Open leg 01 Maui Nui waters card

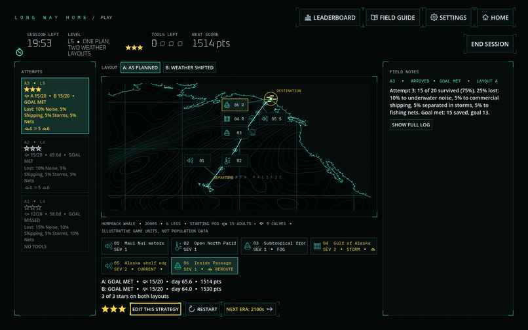pos(135,246)
